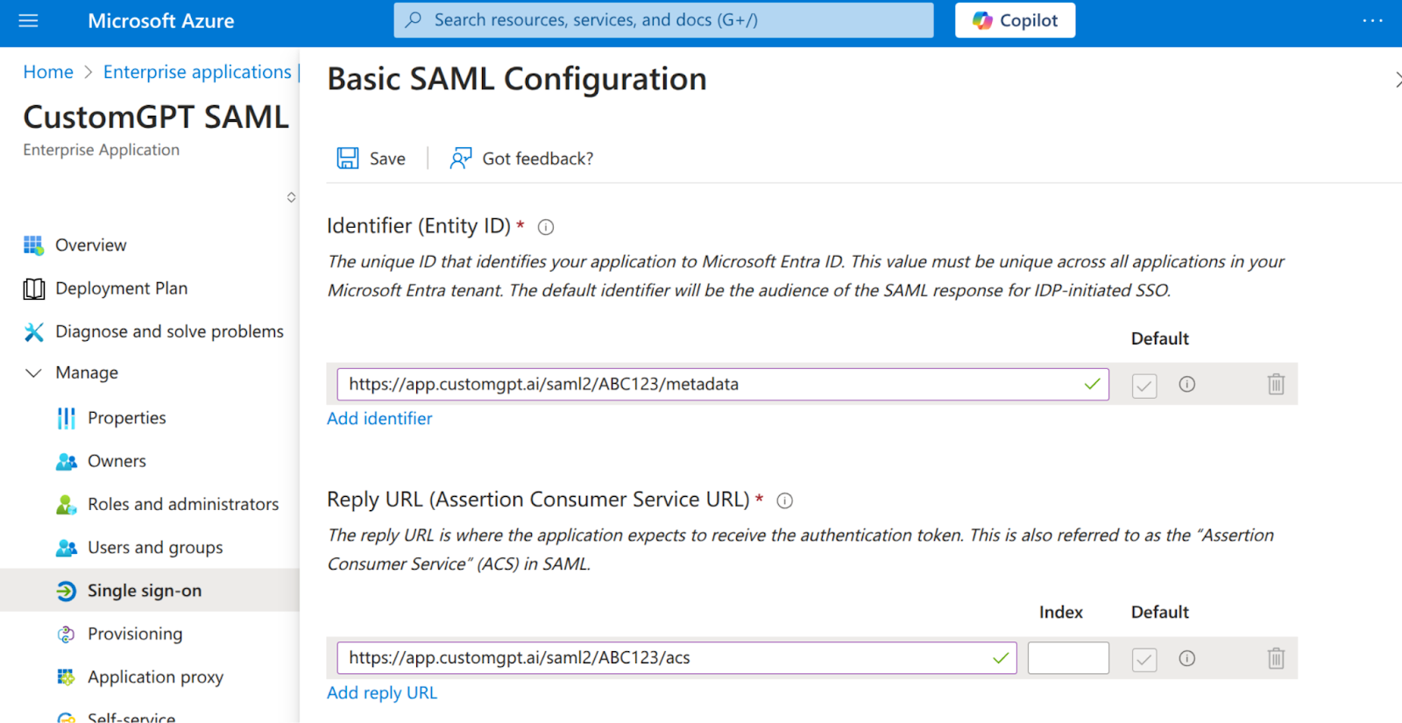Show info icon in identifier row
The width and height of the screenshot is (1402, 723).
click(x=1187, y=384)
